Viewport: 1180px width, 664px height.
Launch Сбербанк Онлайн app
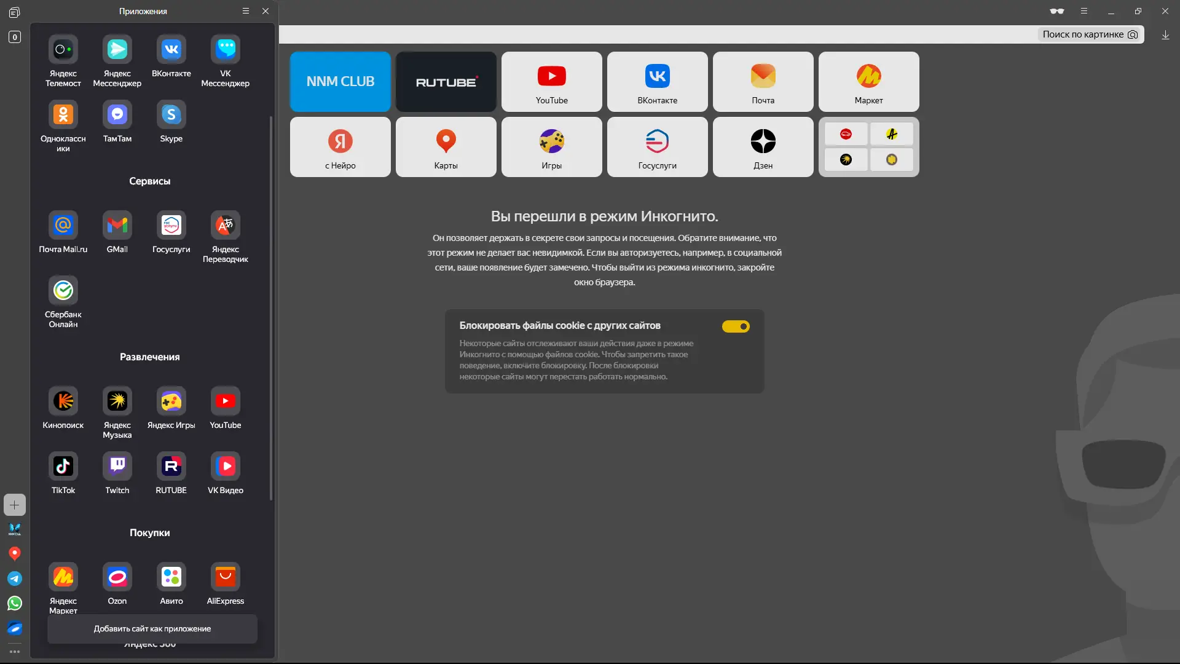point(63,291)
